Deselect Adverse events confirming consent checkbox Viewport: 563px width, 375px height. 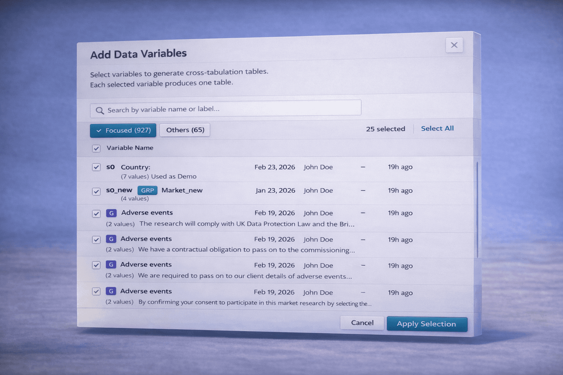pyautogui.click(x=96, y=292)
